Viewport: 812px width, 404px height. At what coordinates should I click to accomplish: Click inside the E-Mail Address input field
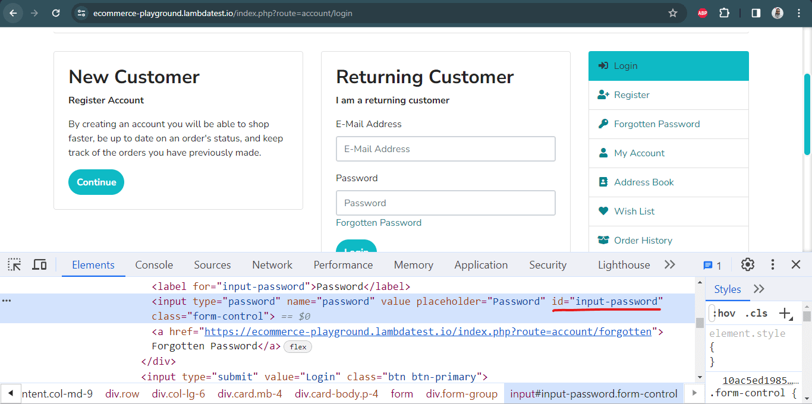point(445,149)
